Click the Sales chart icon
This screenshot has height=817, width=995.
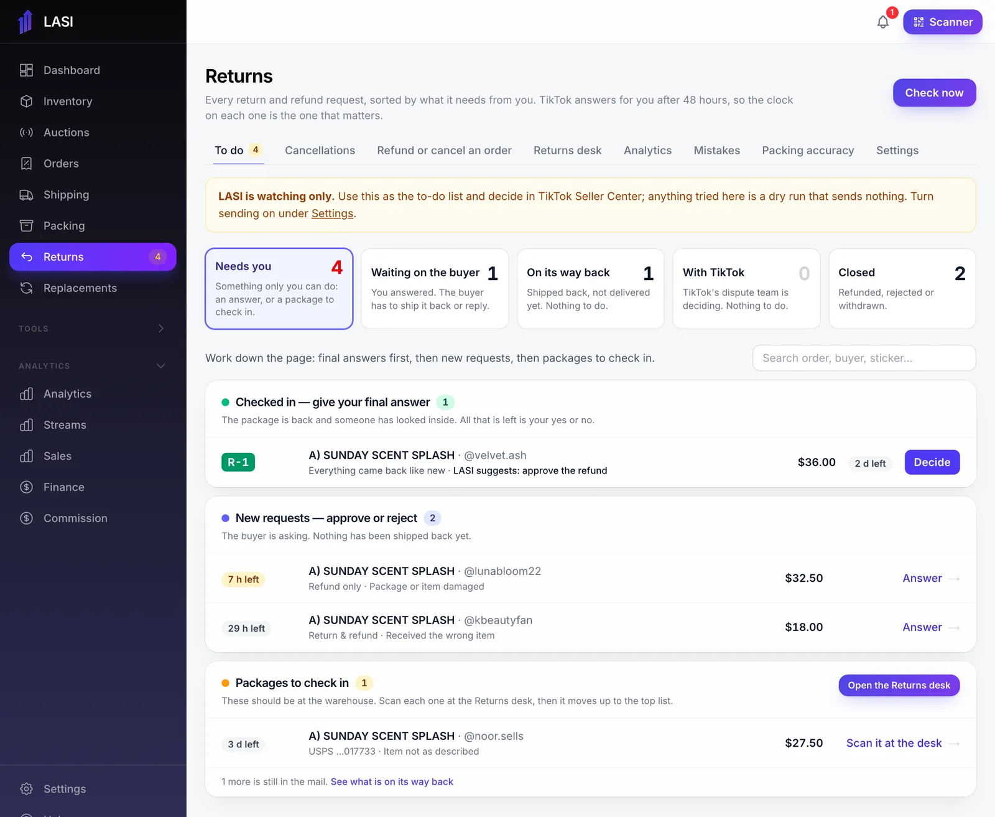[x=26, y=456]
